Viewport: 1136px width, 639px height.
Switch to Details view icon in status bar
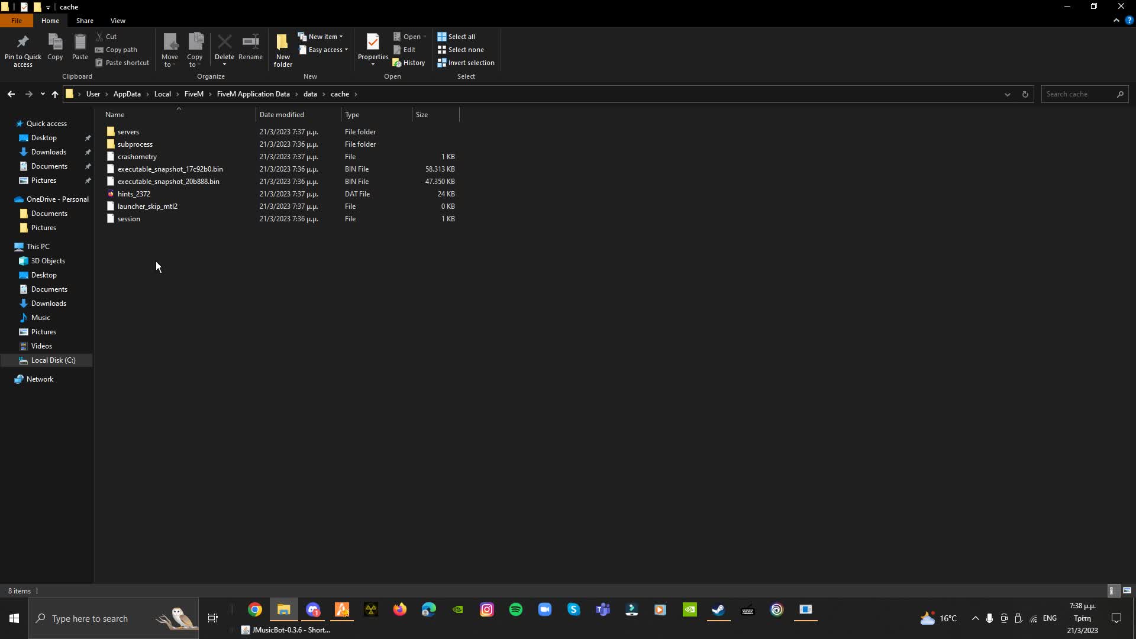tap(1112, 590)
